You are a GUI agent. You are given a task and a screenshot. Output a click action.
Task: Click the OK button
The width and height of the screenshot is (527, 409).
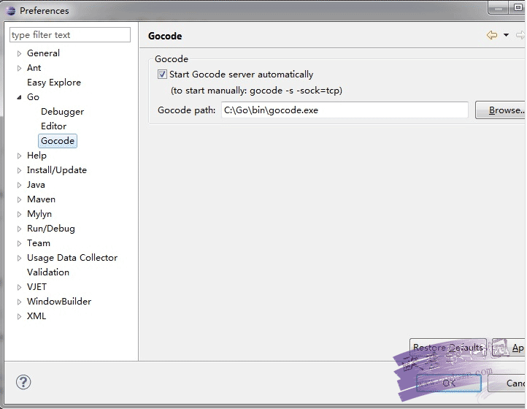coord(449,383)
